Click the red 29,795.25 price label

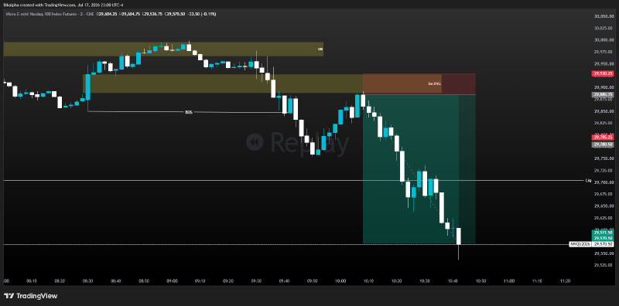click(x=602, y=138)
